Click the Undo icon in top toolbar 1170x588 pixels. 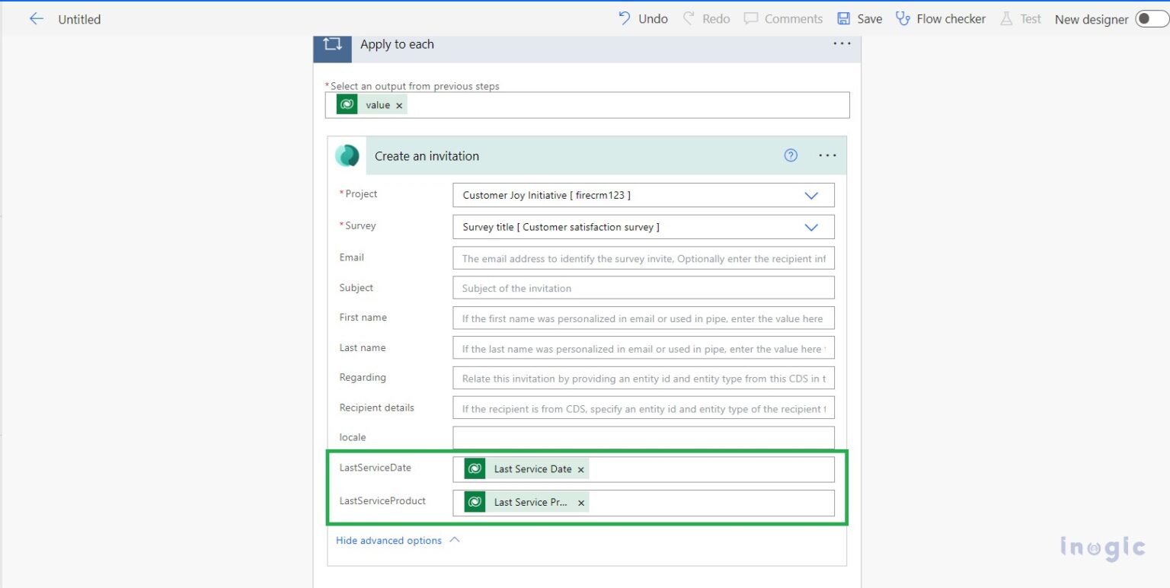click(x=625, y=18)
